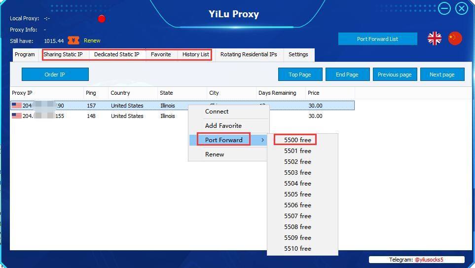Image resolution: width=475 pixels, height=268 pixels.
Task: Jump to the End Page
Action: click(347, 74)
